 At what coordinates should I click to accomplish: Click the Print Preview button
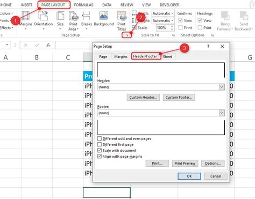185,164
